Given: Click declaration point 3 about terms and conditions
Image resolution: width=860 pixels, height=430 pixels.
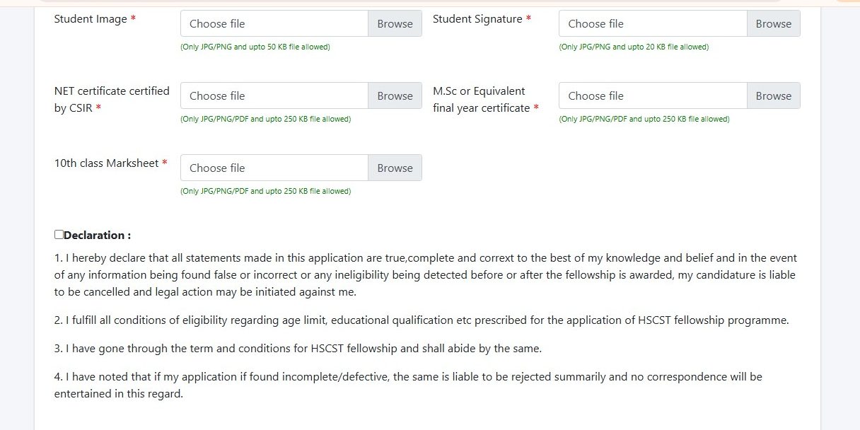Looking at the screenshot, I should coord(298,349).
